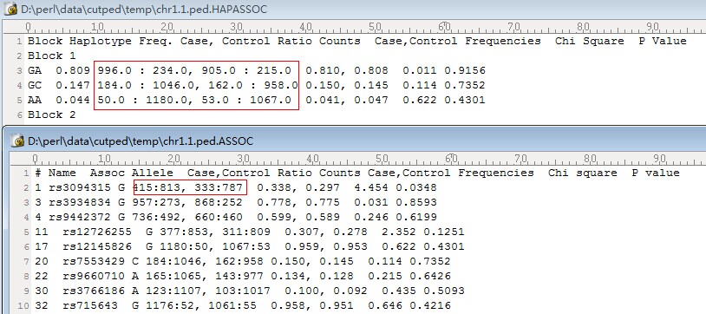
Task: Click haplotype 'AA' in HAPASSOC row 5
Action: (x=35, y=100)
